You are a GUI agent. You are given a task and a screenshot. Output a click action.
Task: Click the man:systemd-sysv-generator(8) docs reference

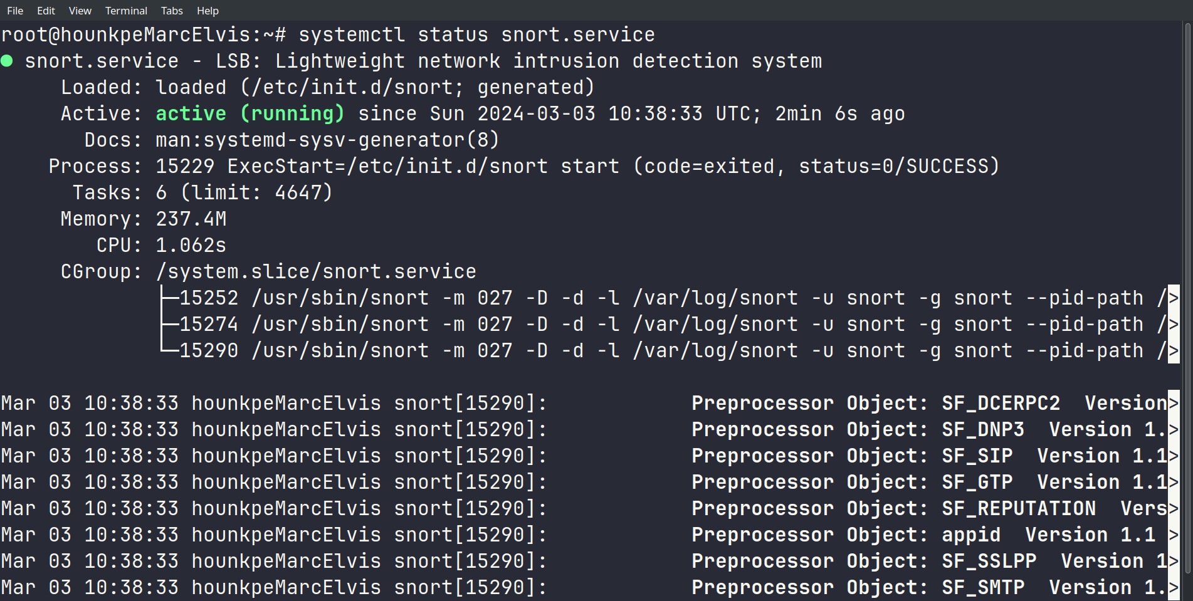(x=327, y=140)
